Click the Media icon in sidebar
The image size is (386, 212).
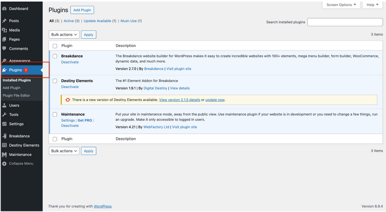point(4,30)
